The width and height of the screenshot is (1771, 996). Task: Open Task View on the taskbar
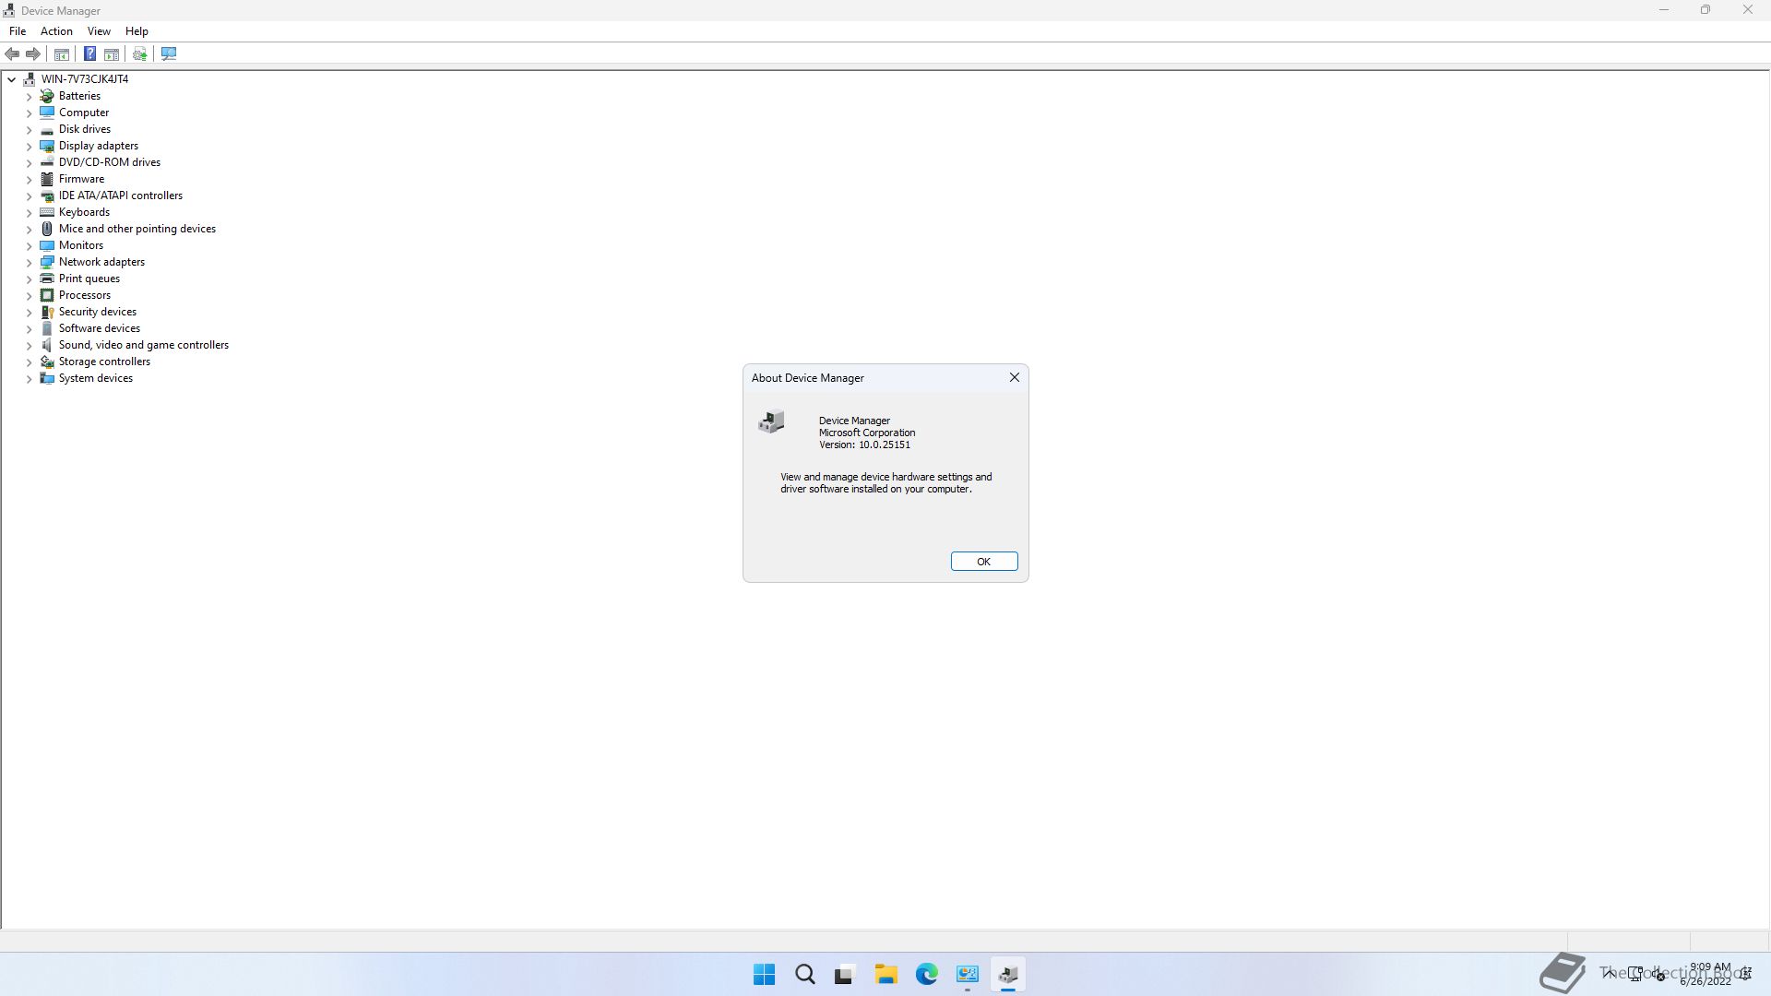[845, 975]
